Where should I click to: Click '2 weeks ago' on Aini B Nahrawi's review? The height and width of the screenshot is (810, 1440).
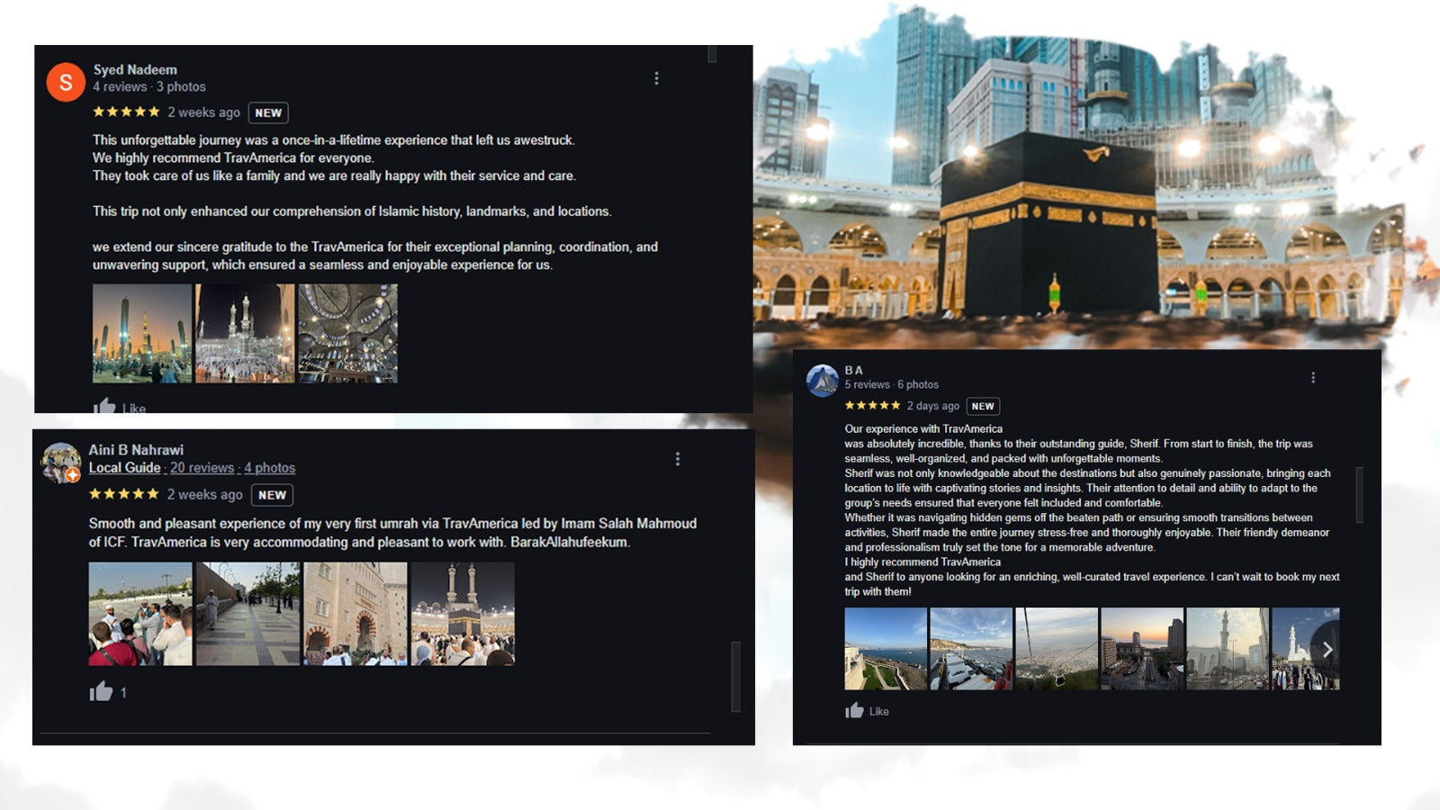[x=204, y=495]
